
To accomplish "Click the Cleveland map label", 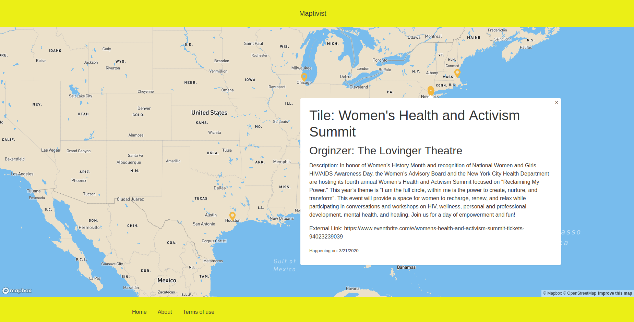I will pyautogui.click(x=359, y=87).
